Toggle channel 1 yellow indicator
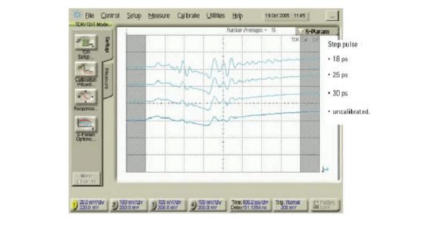446x228 pixels. click(74, 205)
